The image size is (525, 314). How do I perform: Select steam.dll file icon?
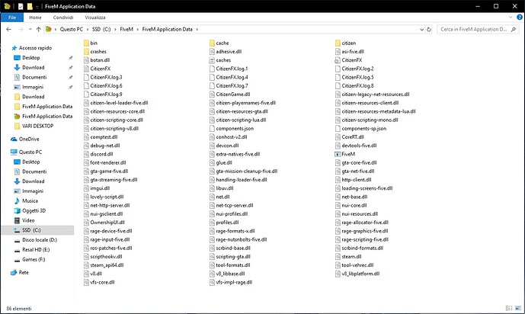[x=338, y=256]
